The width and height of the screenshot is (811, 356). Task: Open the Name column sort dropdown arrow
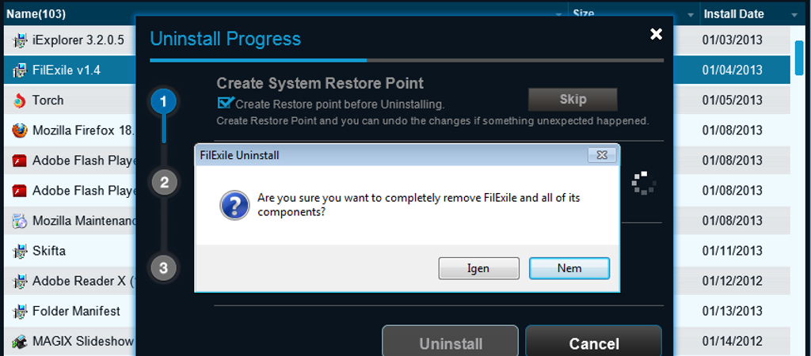558,15
